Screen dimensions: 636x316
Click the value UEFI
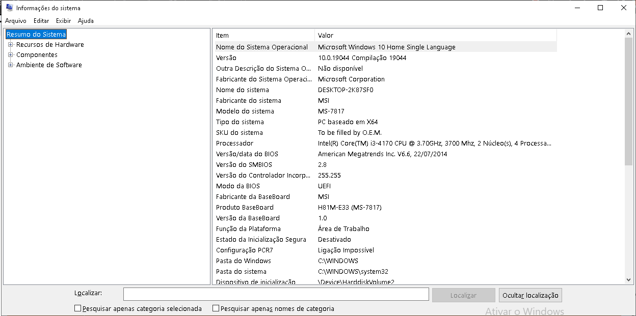[325, 186]
